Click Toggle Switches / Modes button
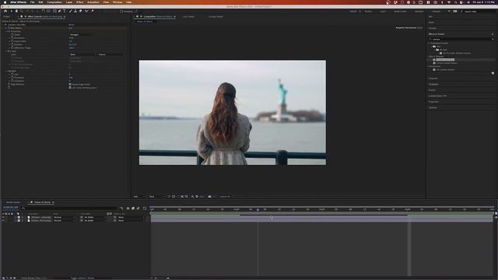498x280 pixels. [82, 278]
